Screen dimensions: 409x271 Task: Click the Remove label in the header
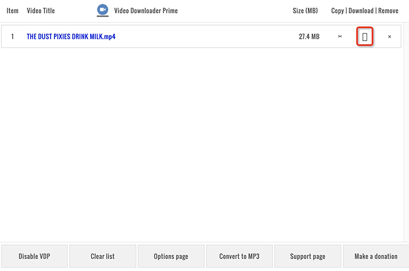pyautogui.click(x=388, y=10)
